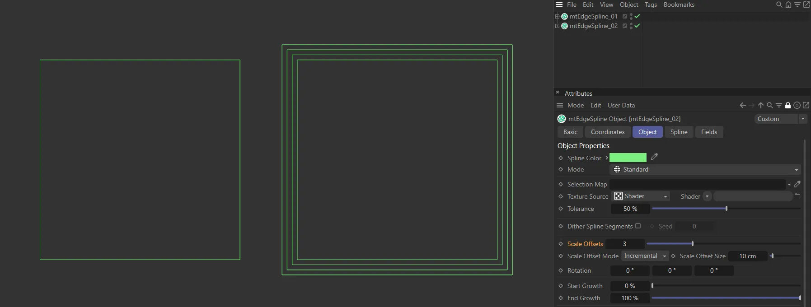Image resolution: width=811 pixels, height=307 pixels.
Task: Go back with Attributes left arrow
Action: pos(743,105)
